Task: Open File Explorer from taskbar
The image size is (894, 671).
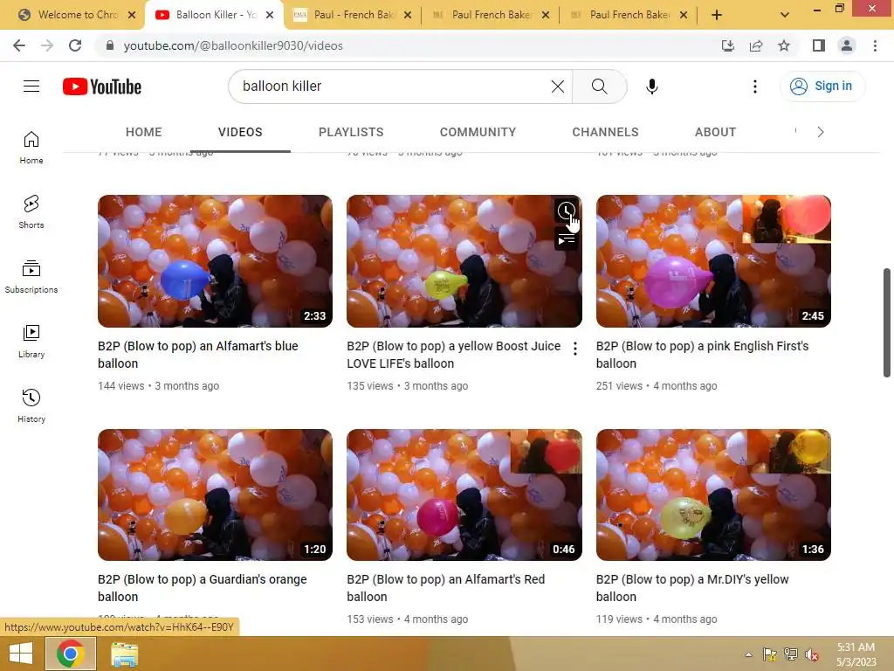Action: click(x=124, y=654)
